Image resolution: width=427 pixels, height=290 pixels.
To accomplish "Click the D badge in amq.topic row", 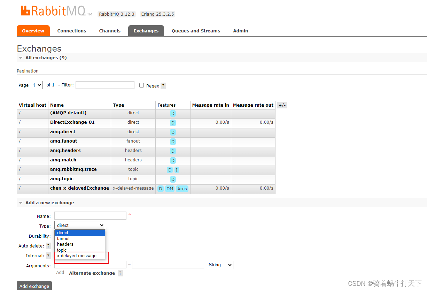I will (x=173, y=179).
